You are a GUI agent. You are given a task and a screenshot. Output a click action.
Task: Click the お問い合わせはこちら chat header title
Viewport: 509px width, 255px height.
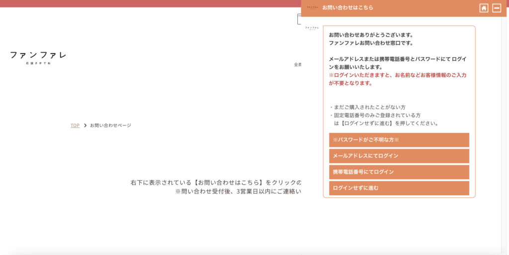[347, 7]
